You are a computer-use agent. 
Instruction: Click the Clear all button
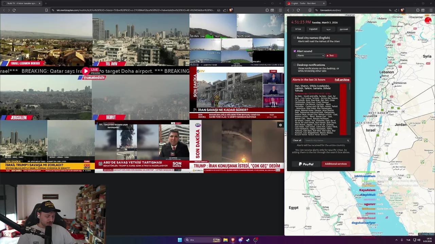tap(297, 140)
